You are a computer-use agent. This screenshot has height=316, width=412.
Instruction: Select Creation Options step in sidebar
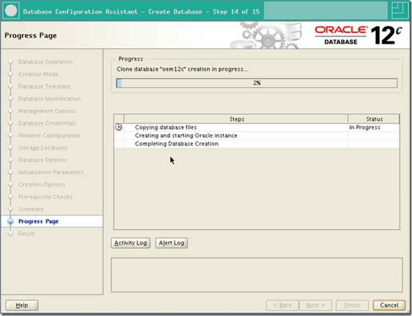click(41, 184)
